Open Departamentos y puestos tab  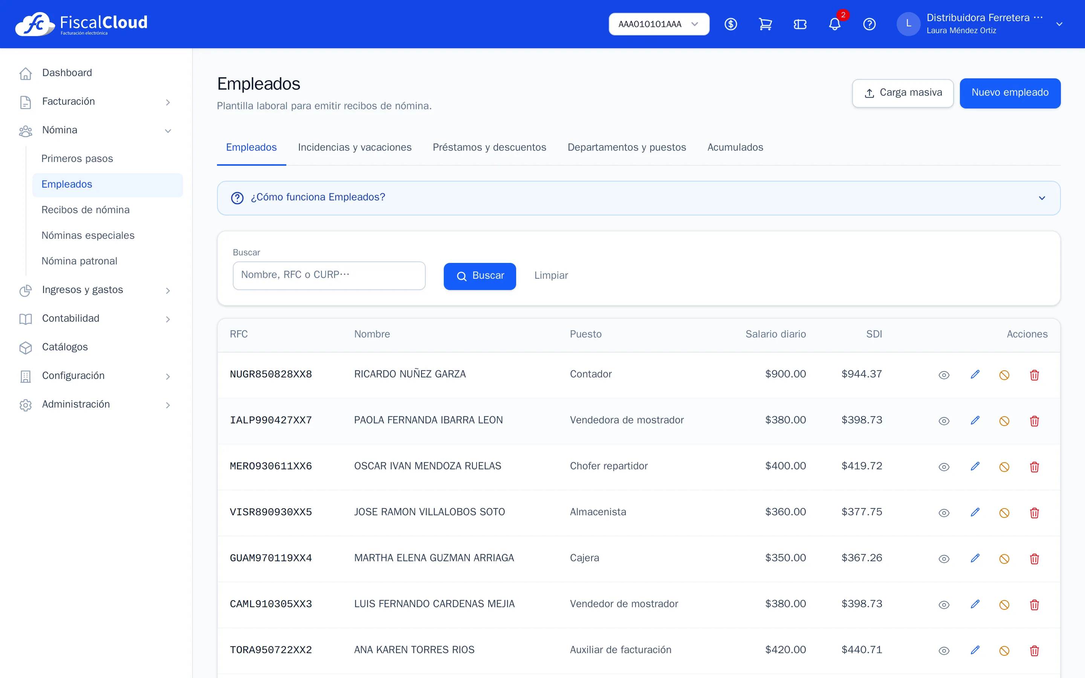(x=627, y=148)
